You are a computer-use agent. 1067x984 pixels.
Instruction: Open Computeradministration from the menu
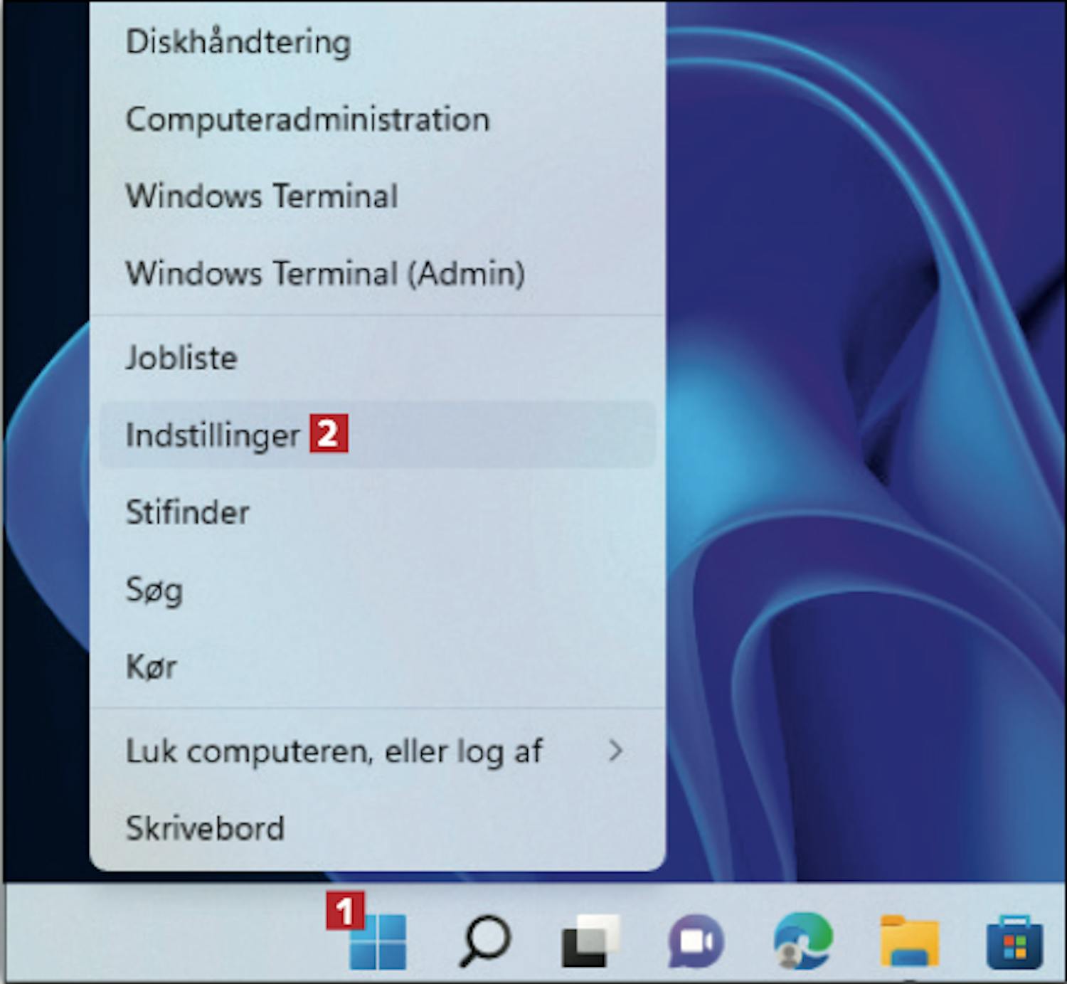click(x=307, y=120)
